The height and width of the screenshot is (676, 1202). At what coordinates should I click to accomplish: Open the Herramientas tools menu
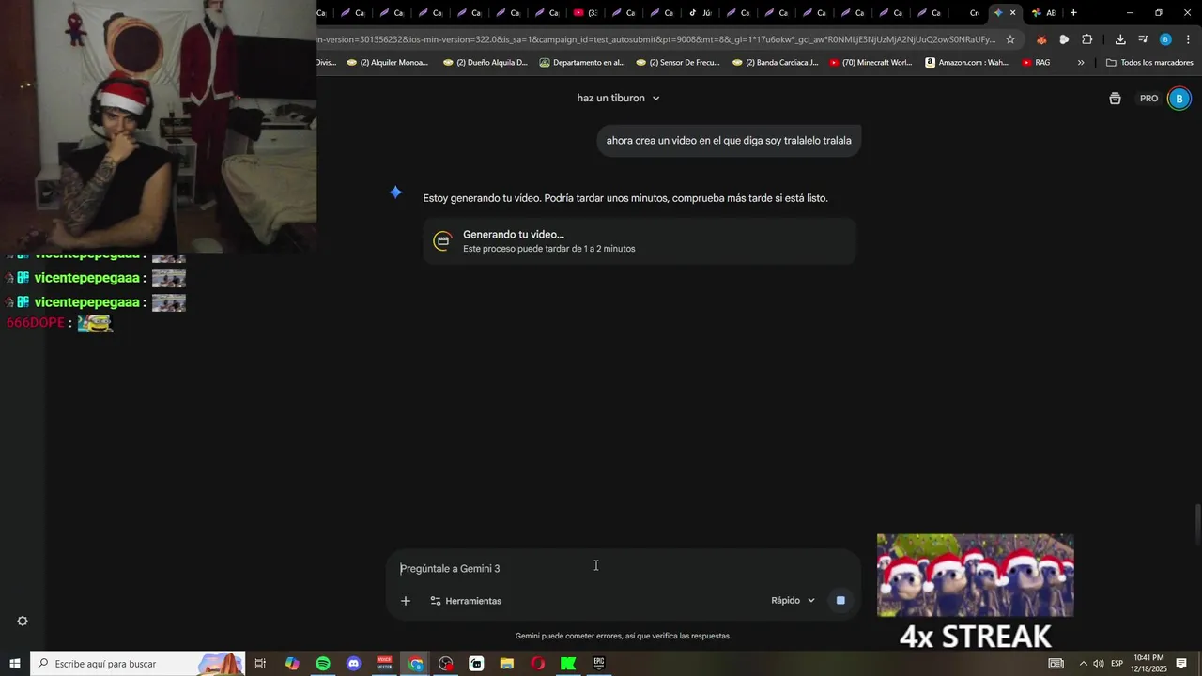click(x=466, y=601)
